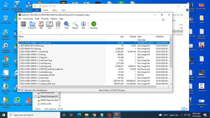The width and height of the screenshot is (210, 118).
Task: Open Commands menu
Action: point(28,19)
